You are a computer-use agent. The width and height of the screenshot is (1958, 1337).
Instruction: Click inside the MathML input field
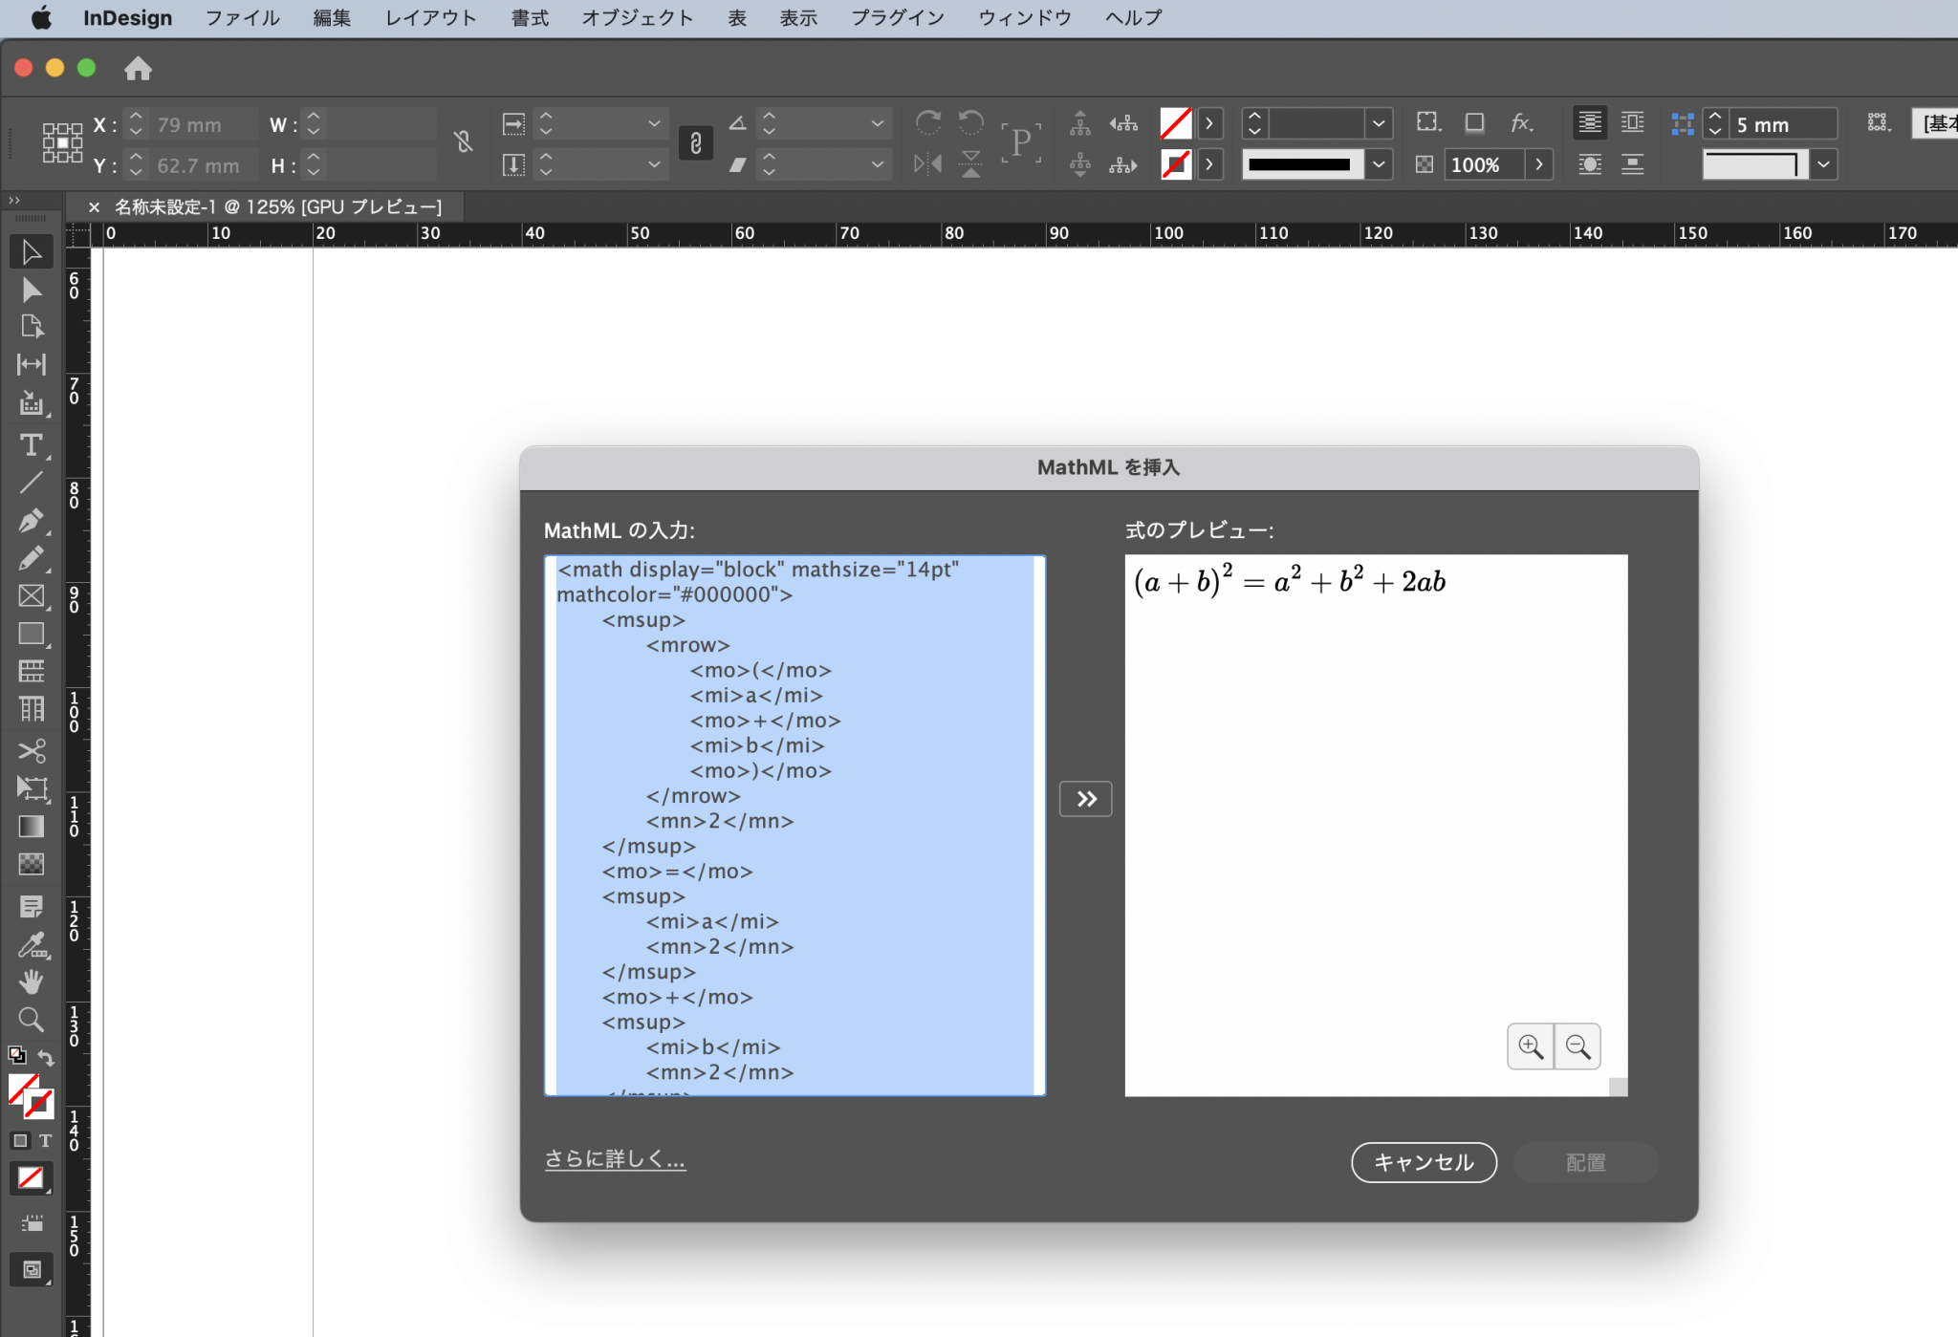click(x=794, y=822)
